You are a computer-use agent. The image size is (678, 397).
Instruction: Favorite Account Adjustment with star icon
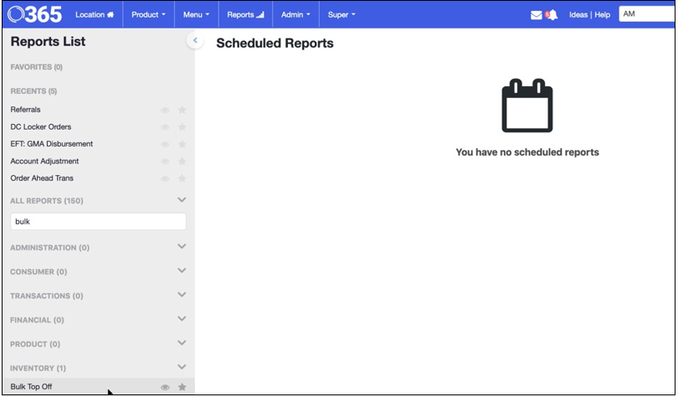point(182,162)
